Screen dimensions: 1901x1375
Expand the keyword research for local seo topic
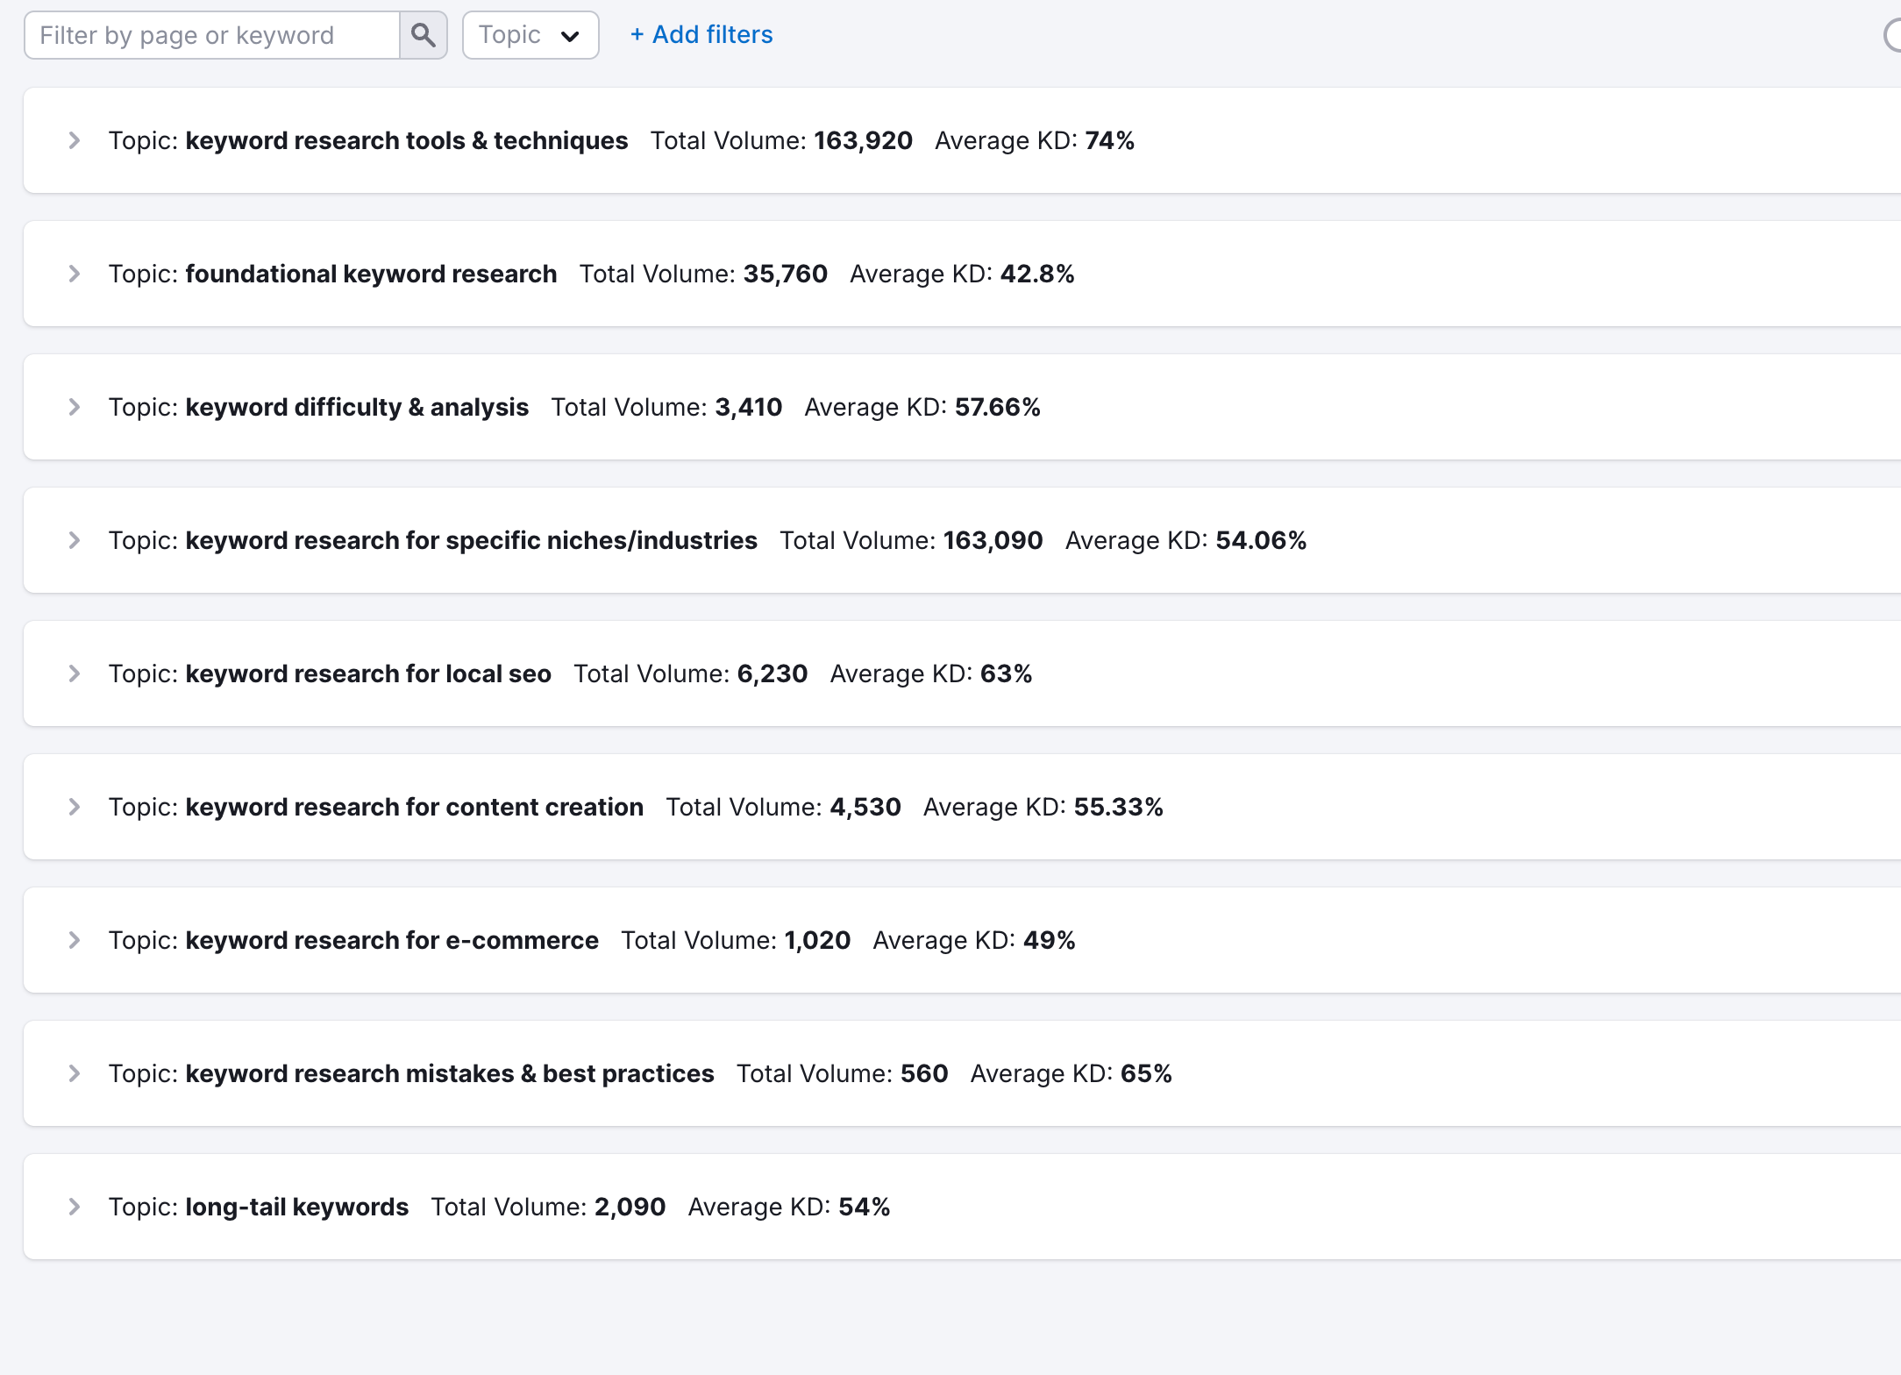(75, 673)
